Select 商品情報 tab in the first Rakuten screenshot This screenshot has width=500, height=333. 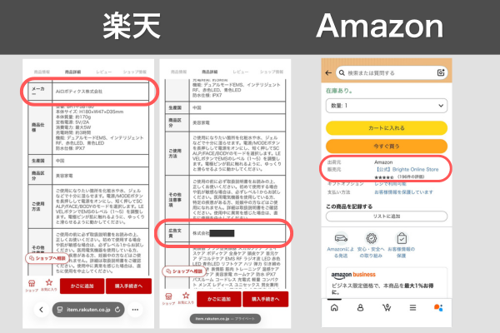point(42,72)
